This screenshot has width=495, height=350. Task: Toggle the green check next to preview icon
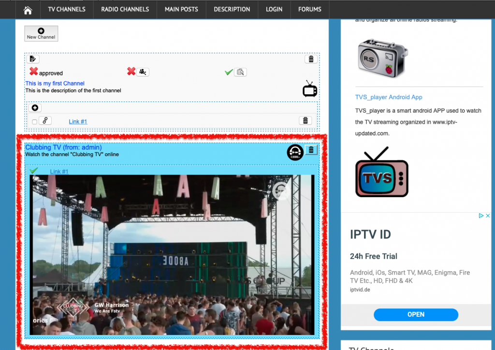(x=229, y=73)
